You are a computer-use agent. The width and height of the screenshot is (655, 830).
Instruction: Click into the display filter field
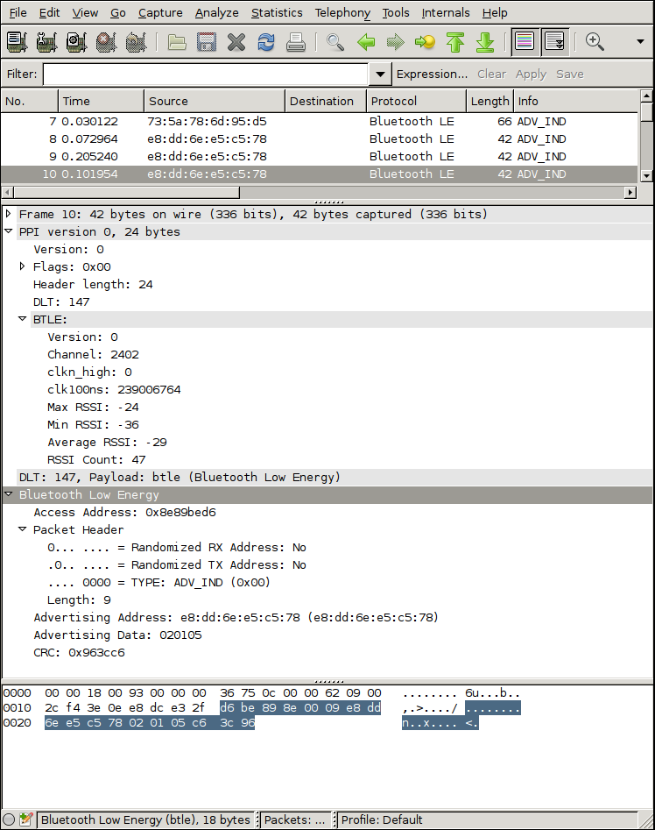click(x=206, y=74)
